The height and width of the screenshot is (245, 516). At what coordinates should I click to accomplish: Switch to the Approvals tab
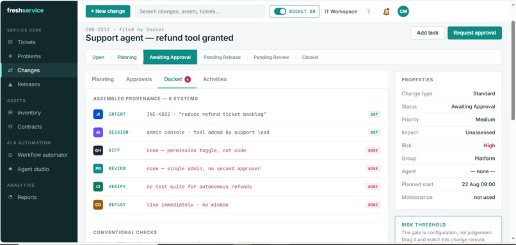point(139,79)
